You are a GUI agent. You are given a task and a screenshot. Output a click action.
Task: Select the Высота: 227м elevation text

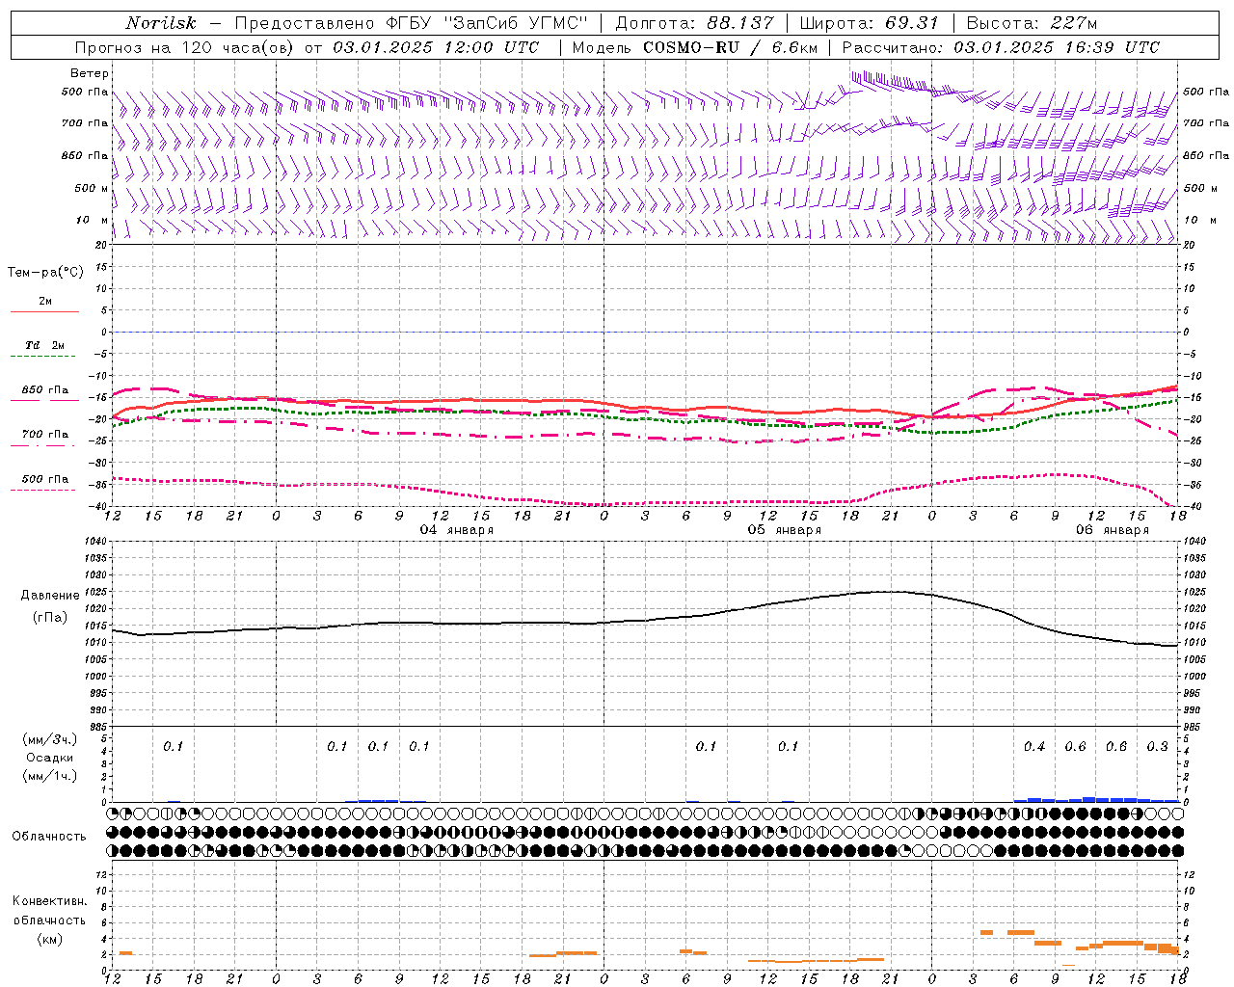1032,23
